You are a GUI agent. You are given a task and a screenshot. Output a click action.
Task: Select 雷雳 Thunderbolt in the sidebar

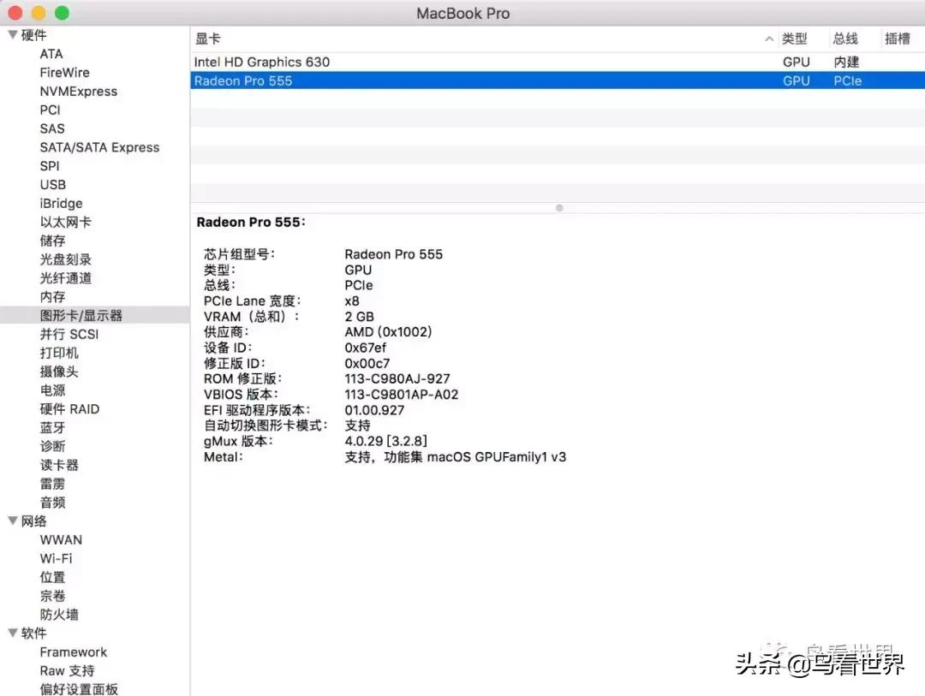click(x=53, y=483)
